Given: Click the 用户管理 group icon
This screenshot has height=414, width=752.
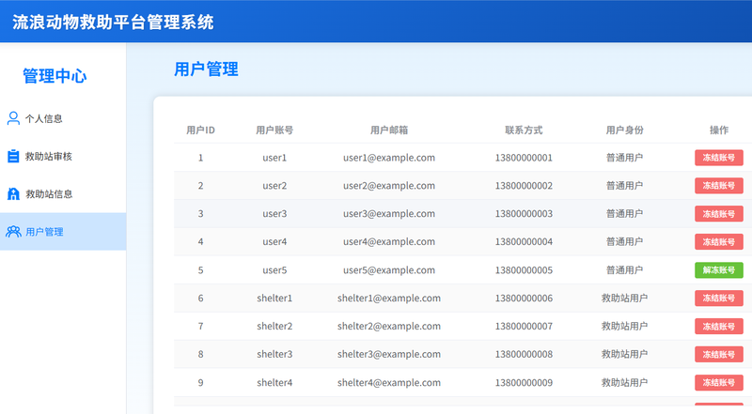Looking at the screenshot, I should tap(13, 232).
